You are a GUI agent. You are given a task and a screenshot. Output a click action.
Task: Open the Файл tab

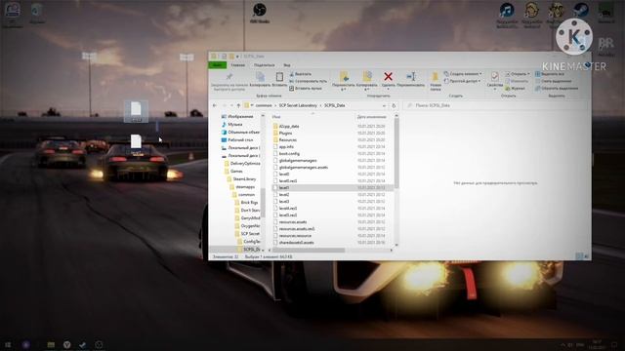[x=218, y=65]
